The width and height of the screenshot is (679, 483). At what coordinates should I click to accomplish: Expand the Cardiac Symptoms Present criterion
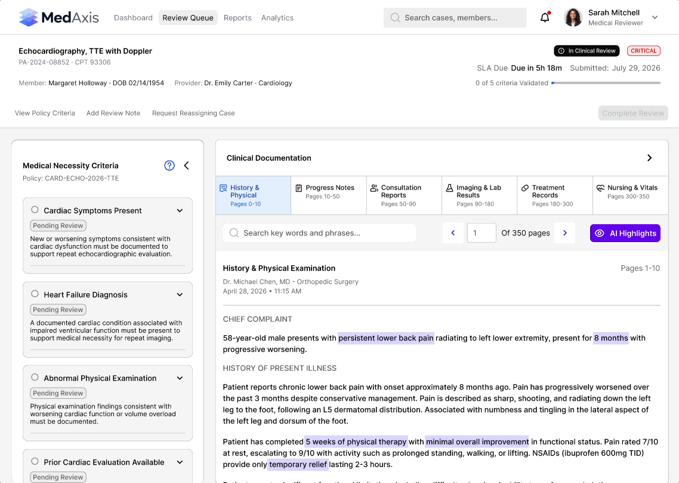point(180,210)
